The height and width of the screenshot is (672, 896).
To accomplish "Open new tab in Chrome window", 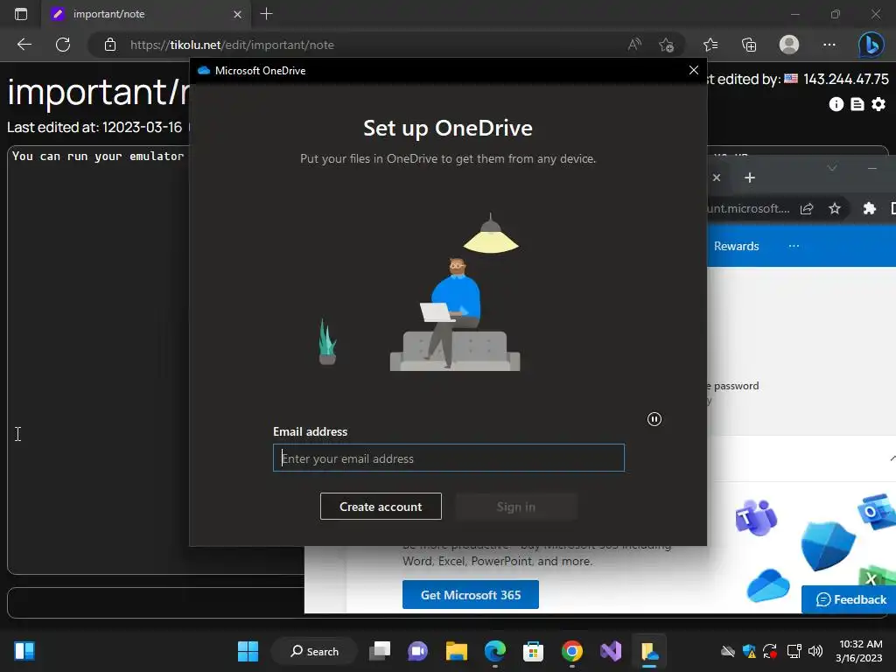I will [750, 178].
